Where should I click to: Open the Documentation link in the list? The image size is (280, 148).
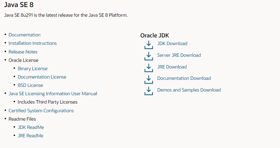tap(24, 35)
